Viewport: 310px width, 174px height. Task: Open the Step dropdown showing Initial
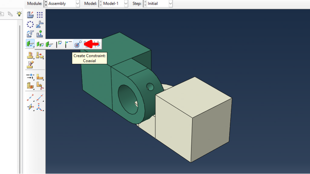(158, 4)
